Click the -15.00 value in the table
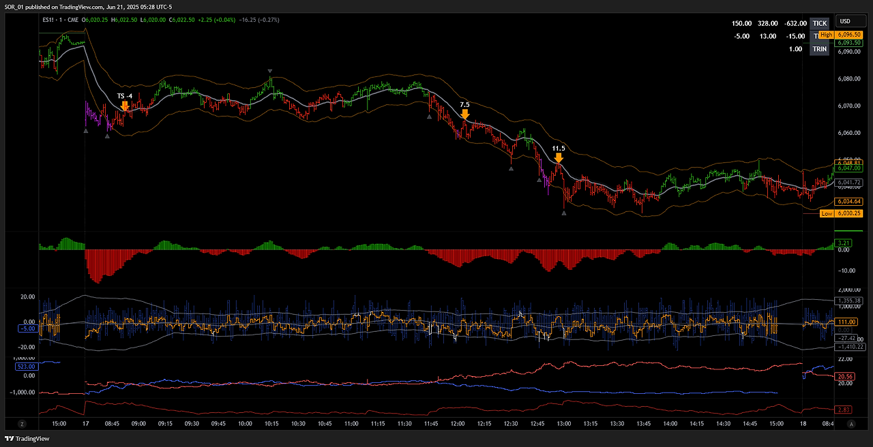 [795, 36]
